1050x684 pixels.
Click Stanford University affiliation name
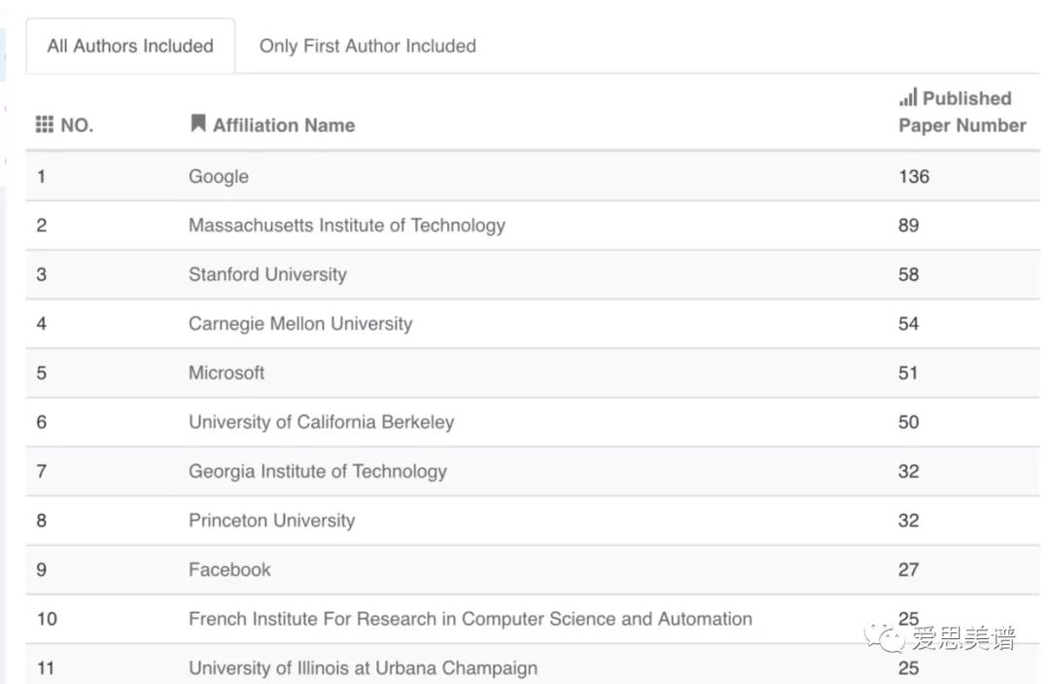coord(267,274)
